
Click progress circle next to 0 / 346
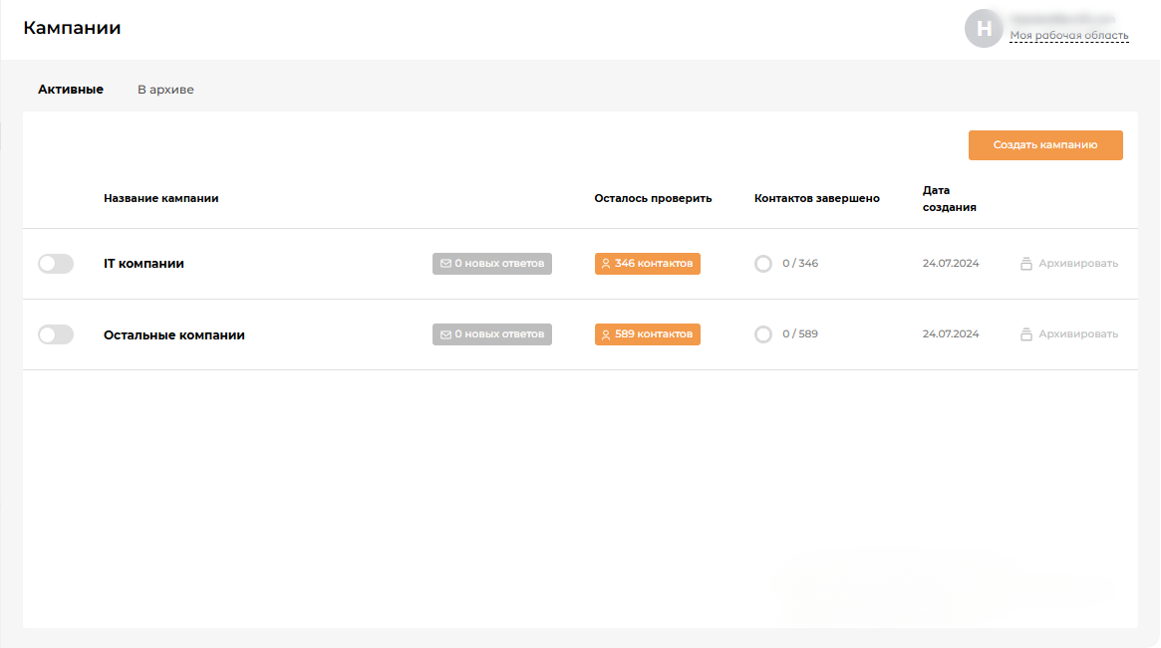(x=763, y=264)
